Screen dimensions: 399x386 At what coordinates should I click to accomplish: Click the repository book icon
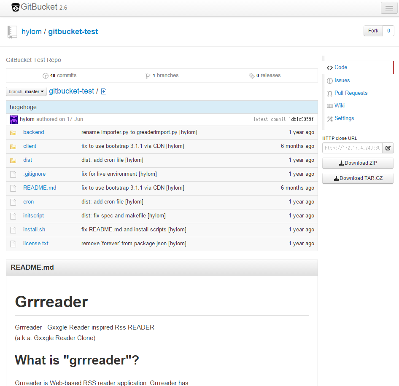[x=12, y=32]
